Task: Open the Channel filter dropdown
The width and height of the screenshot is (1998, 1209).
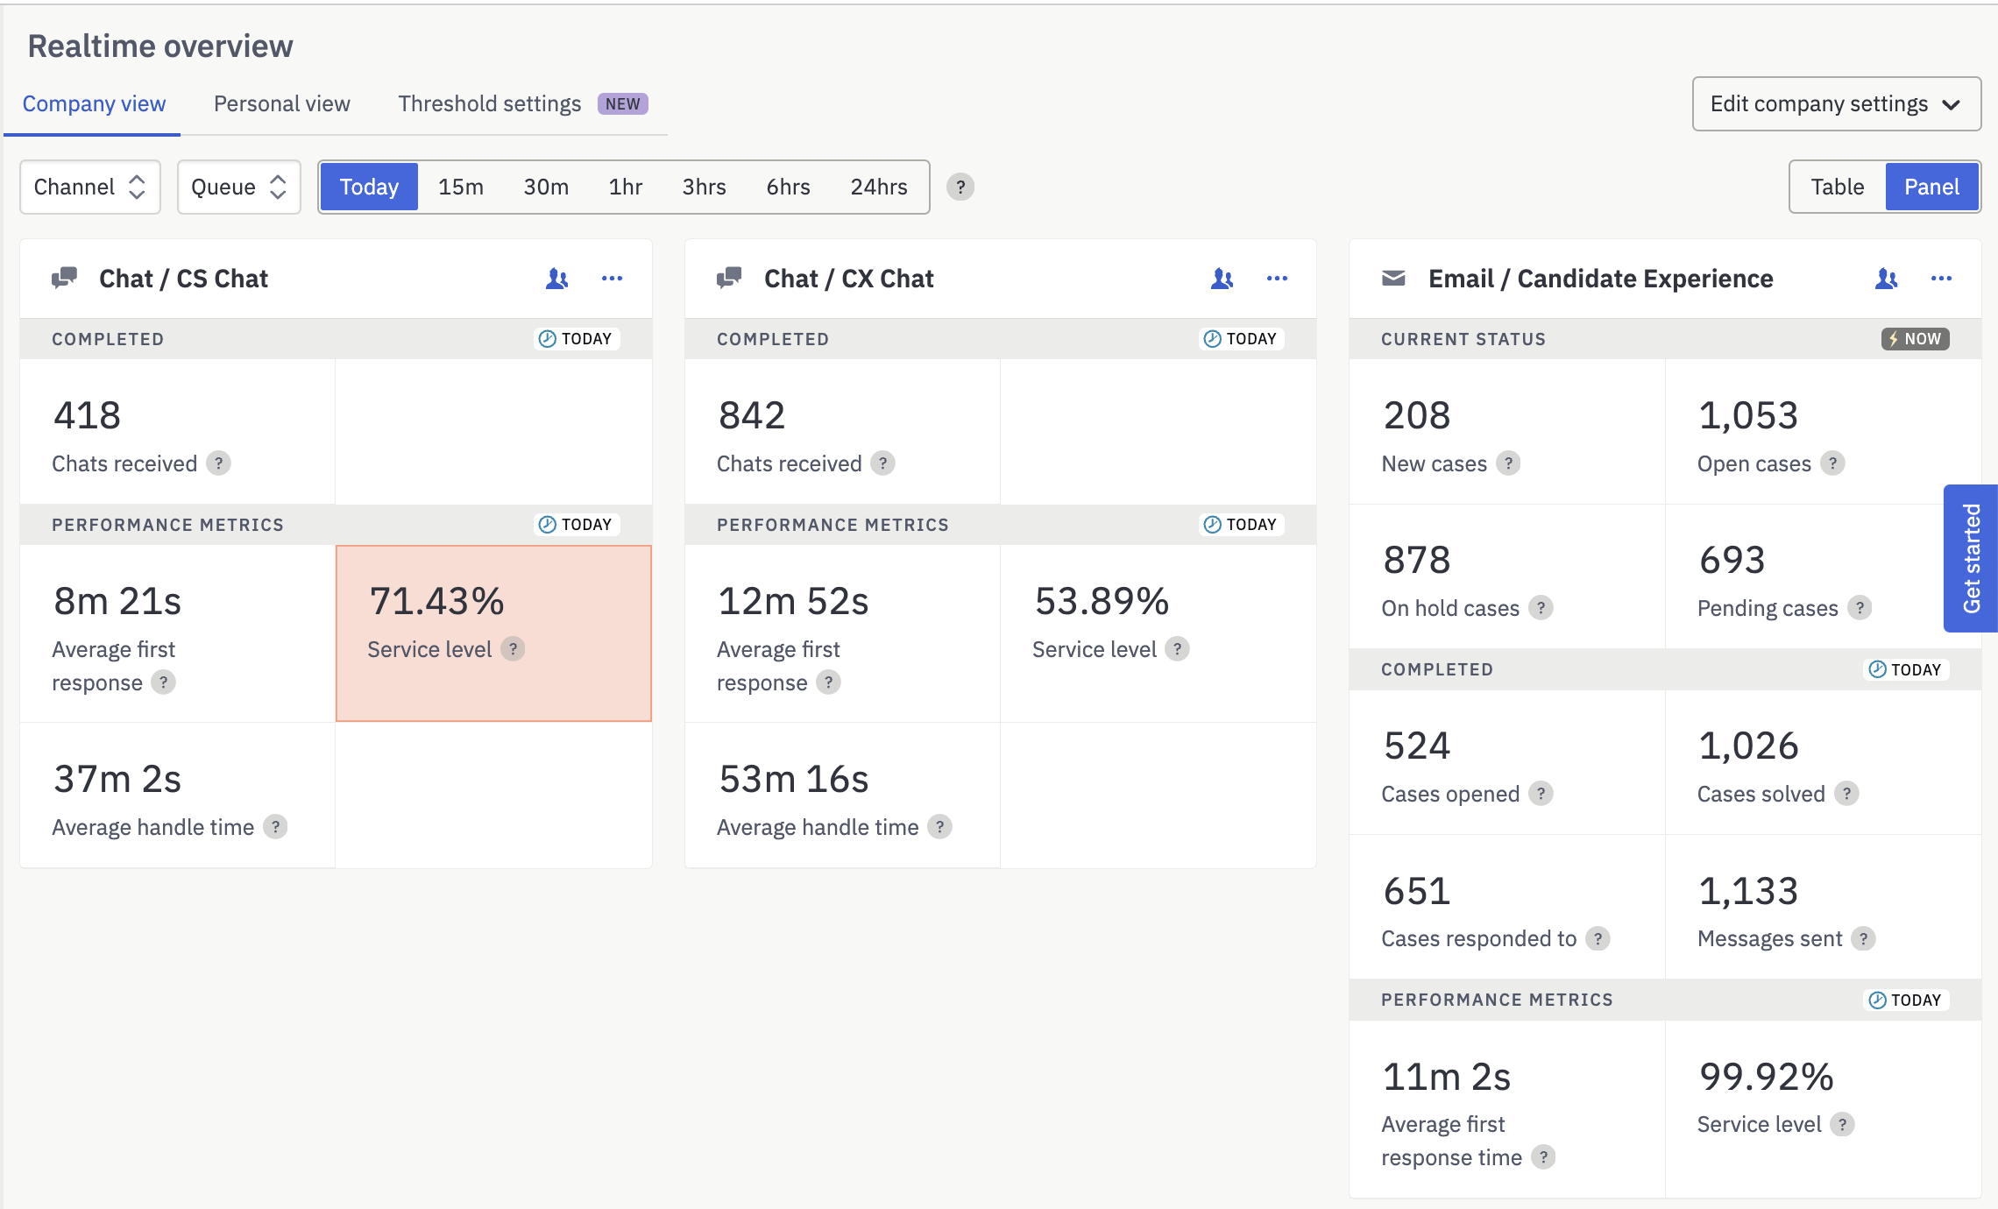Action: point(90,187)
